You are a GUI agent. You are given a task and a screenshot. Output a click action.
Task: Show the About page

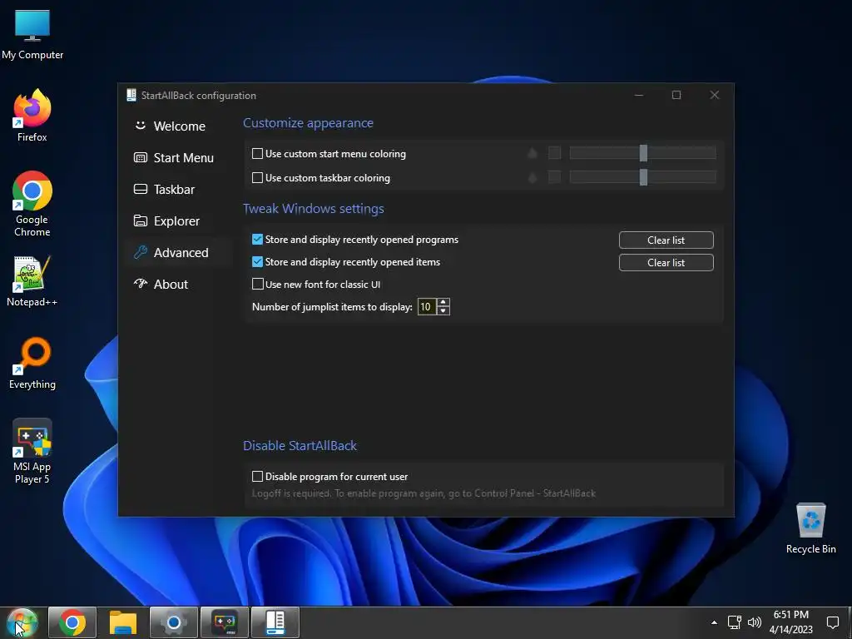point(161,285)
